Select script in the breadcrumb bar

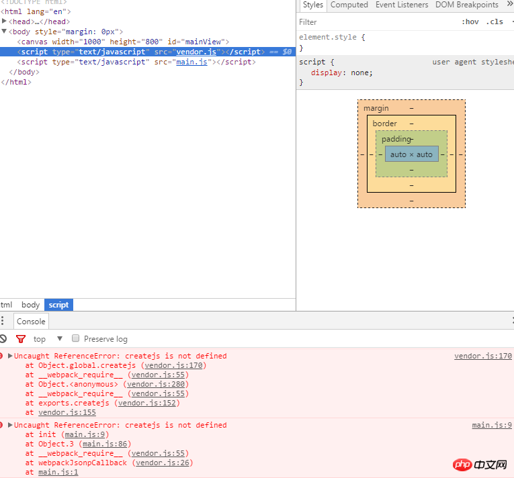pyautogui.click(x=58, y=305)
